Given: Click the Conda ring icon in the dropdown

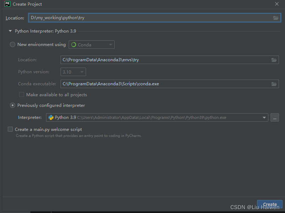Looking at the screenshot, I should [74, 45].
